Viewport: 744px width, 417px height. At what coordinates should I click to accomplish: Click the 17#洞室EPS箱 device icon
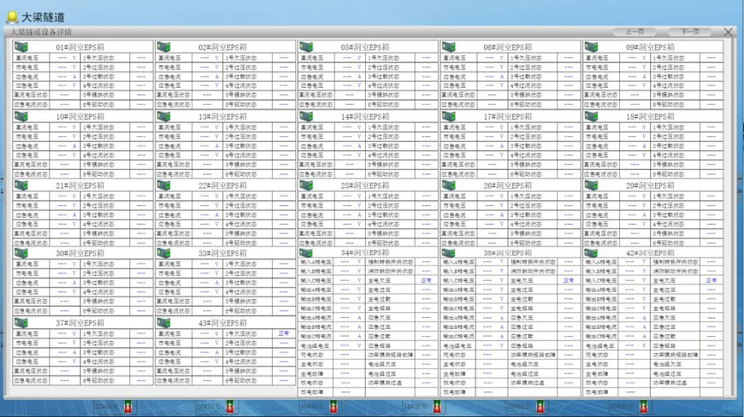pos(449,116)
